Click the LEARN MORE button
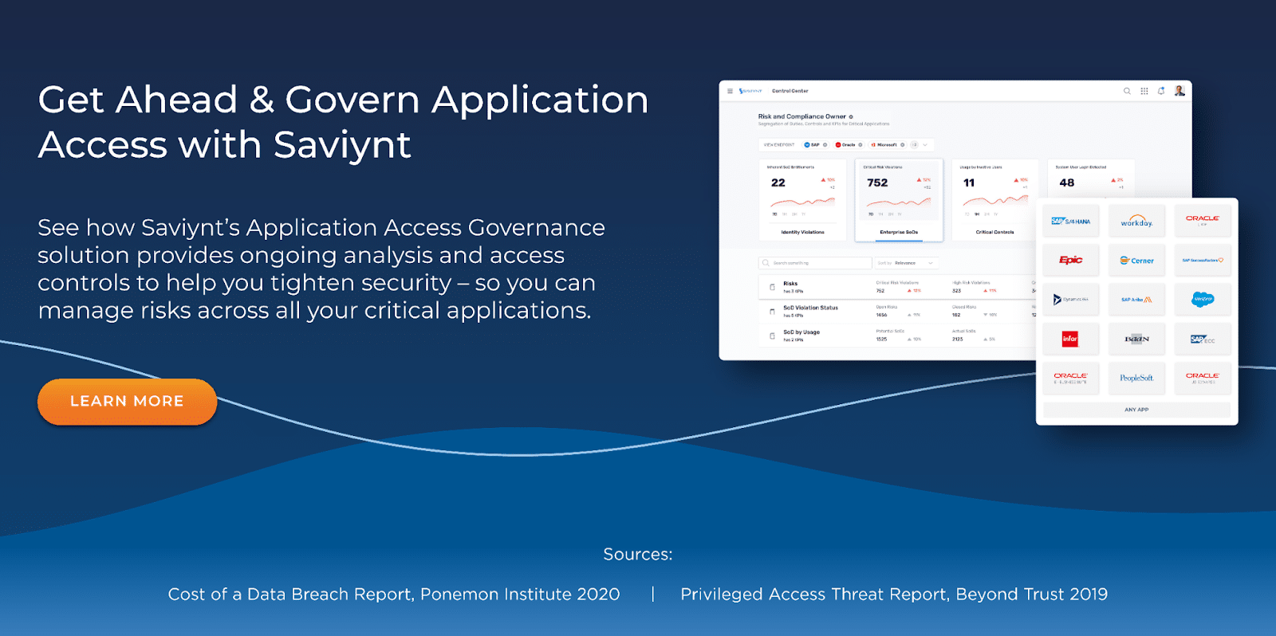The image size is (1276, 636). click(127, 402)
